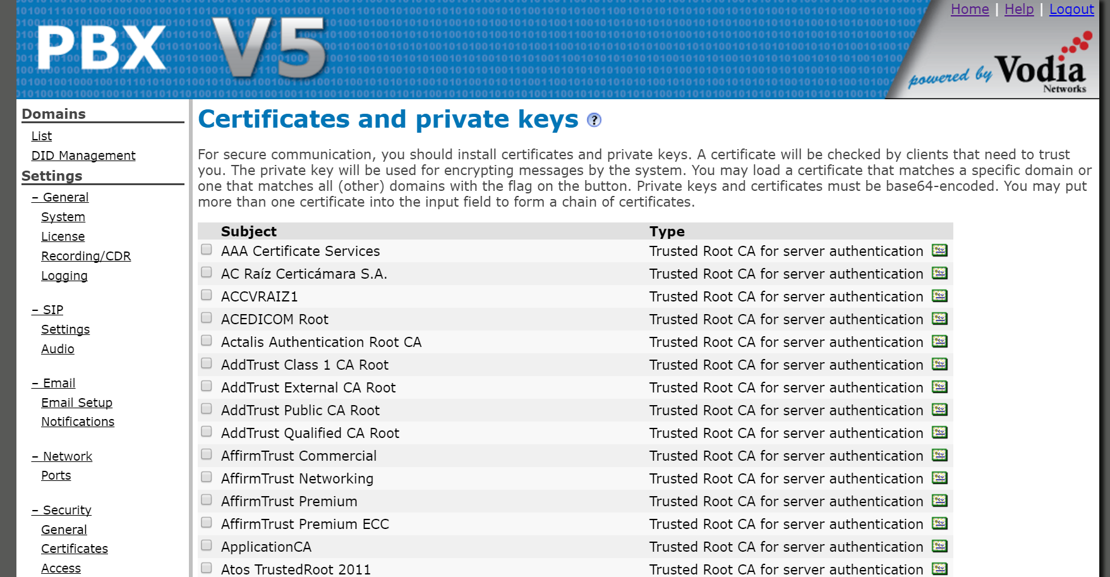Open certificate icon for Actalis Authentication Root CA

939,342
